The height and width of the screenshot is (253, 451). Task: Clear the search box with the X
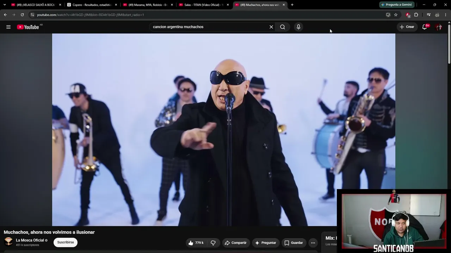pos(271,27)
